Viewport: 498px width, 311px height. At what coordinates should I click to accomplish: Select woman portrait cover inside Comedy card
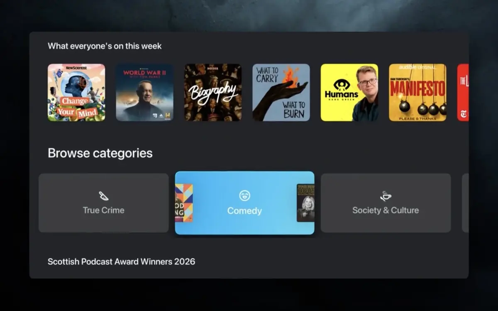point(305,203)
